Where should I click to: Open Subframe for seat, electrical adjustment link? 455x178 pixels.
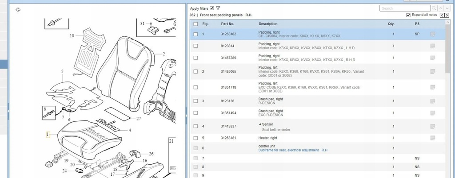click(x=293, y=150)
